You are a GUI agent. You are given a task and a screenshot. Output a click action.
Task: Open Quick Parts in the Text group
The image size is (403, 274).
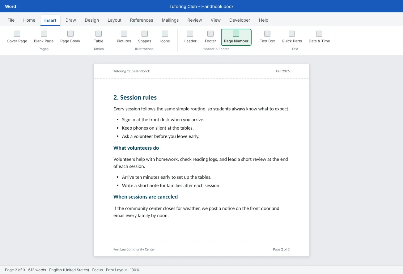[292, 37]
